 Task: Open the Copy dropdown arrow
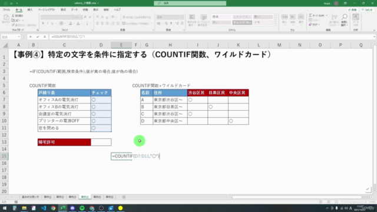(23, 21)
